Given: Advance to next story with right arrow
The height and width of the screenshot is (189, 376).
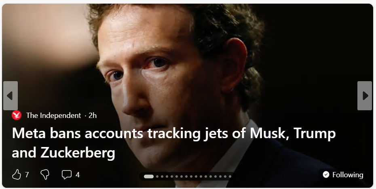Looking at the screenshot, I should [x=365, y=96].
